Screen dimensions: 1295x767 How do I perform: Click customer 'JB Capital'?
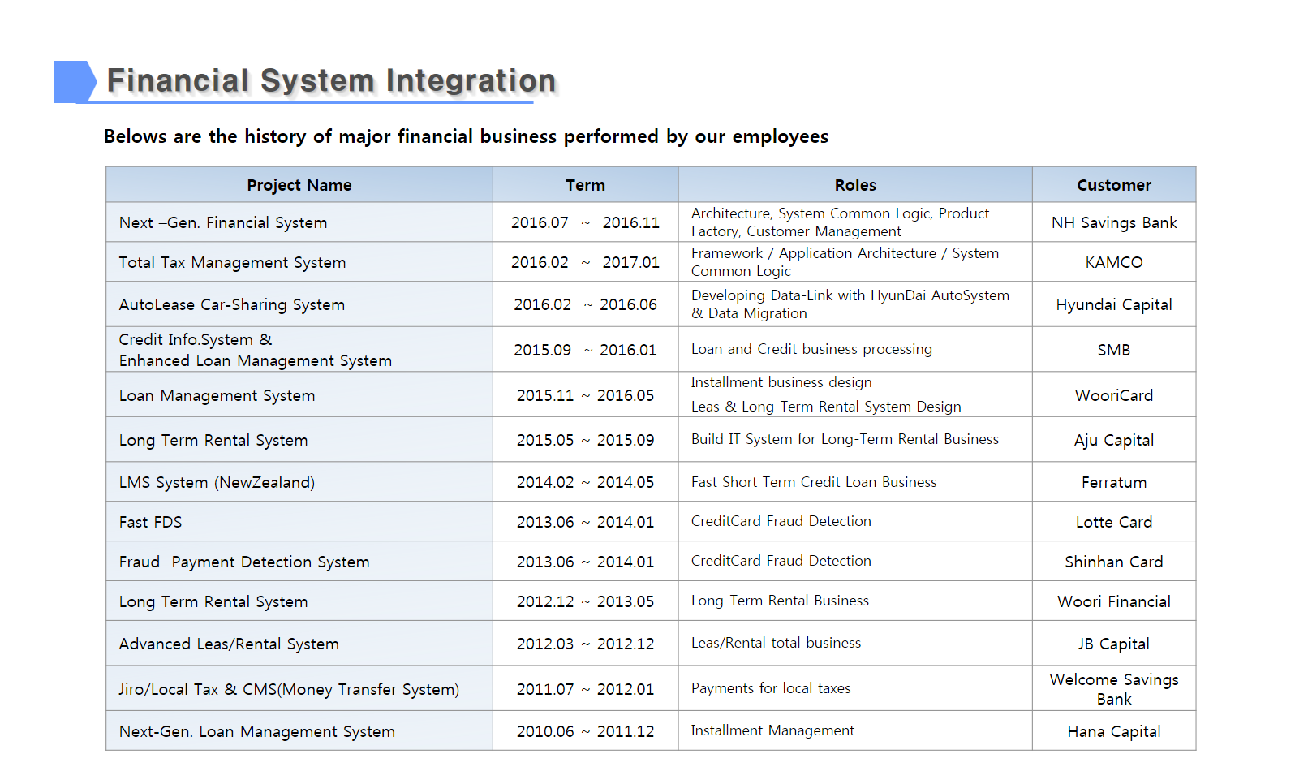1114,644
